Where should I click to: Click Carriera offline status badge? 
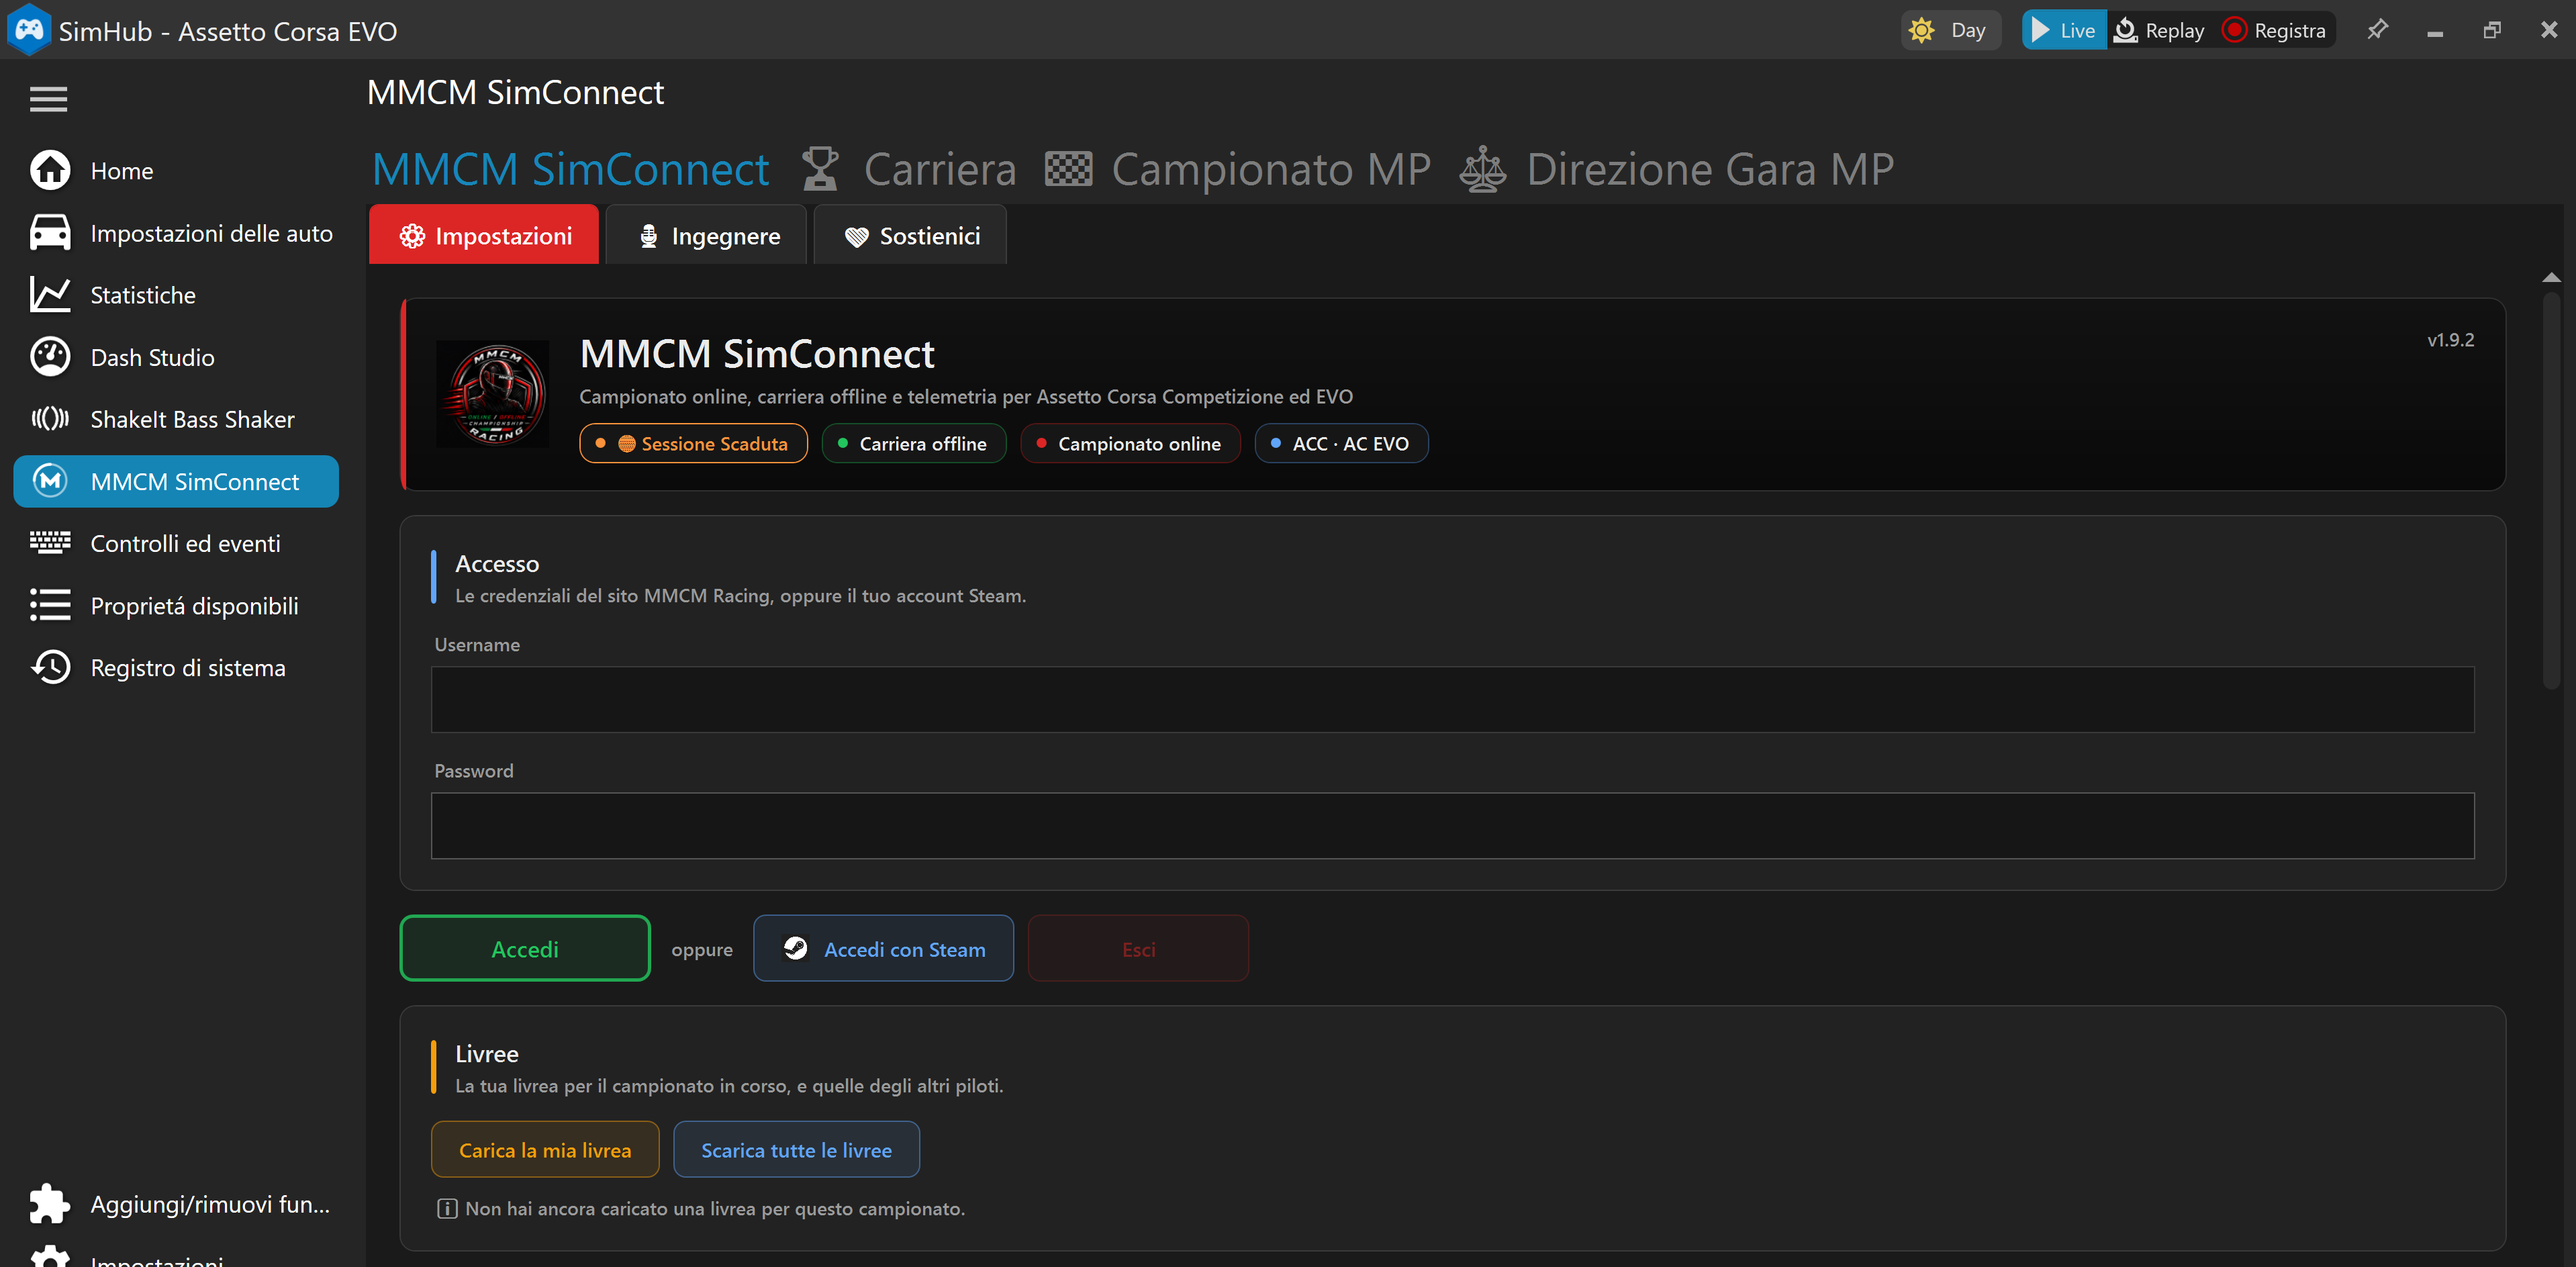coord(914,443)
